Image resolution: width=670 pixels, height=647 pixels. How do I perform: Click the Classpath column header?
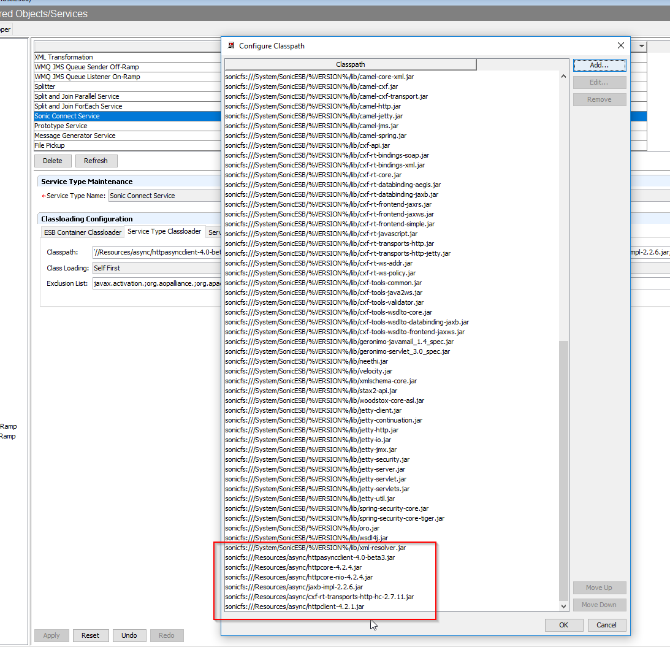[351, 64]
